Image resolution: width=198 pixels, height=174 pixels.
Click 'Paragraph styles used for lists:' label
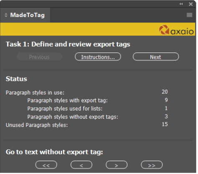click(x=65, y=109)
